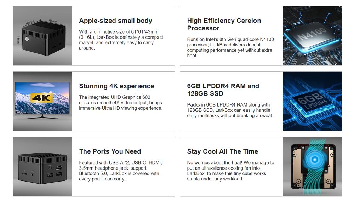Click the 'Stay Cool All The Time' title
354x201 pixels.
pyautogui.click(x=222, y=151)
